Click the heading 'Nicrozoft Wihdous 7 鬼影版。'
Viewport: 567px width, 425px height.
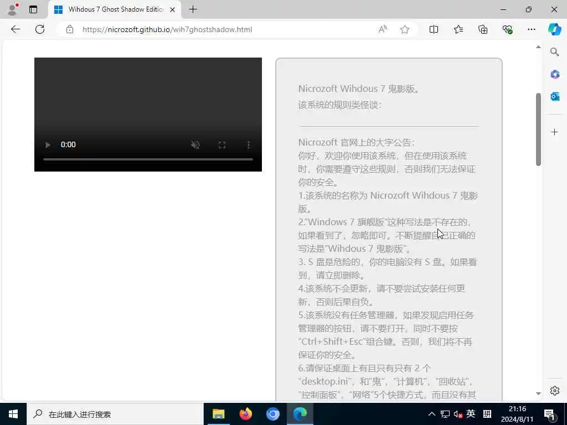[x=358, y=89]
